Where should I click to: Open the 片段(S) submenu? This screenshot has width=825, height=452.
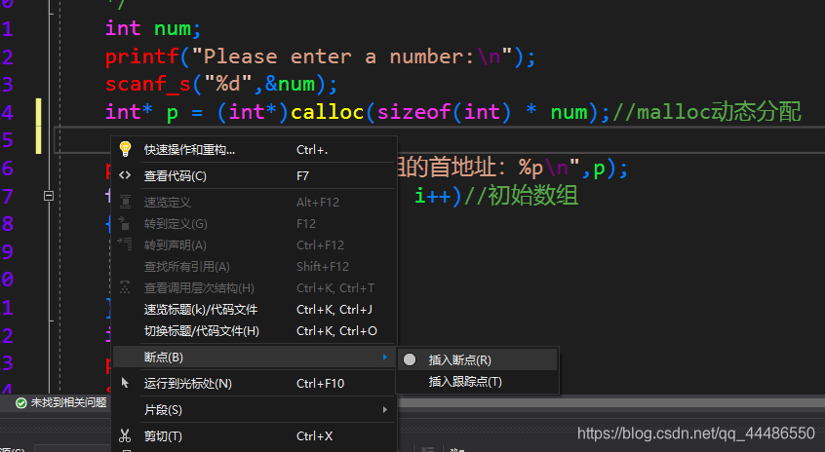(x=255, y=410)
